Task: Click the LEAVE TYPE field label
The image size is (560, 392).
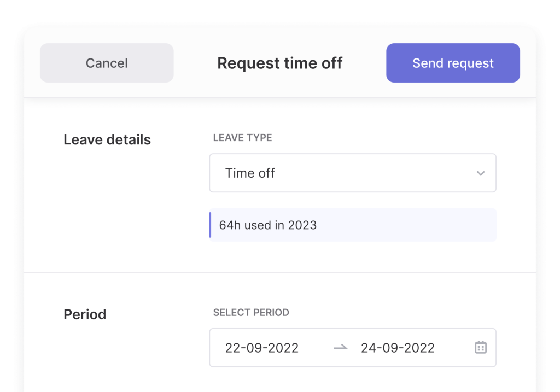Action: pos(242,138)
